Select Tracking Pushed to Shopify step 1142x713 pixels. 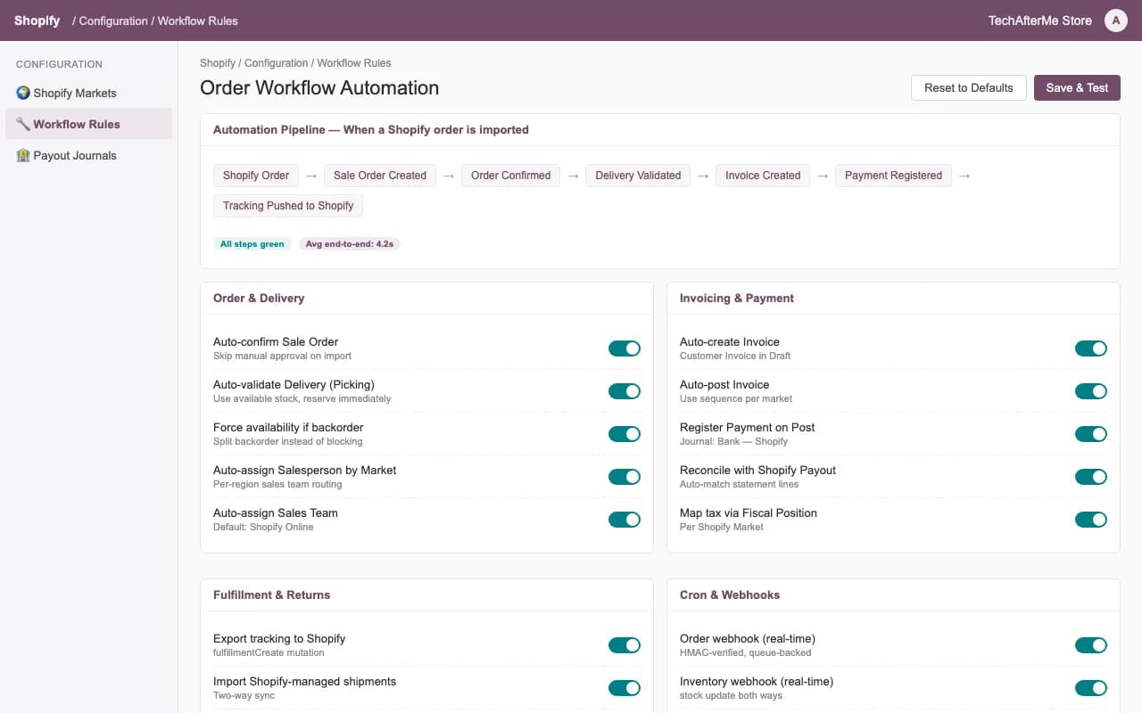click(288, 206)
